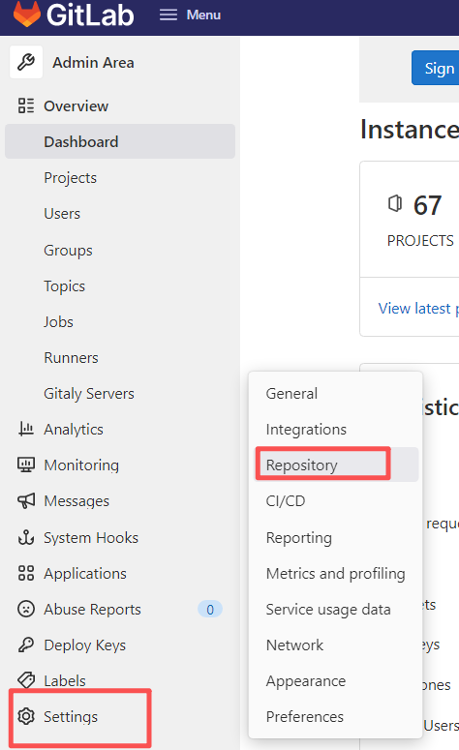Screen dimensions: 459x750
Task: Click the Settings gear icon
Action: (x=26, y=716)
